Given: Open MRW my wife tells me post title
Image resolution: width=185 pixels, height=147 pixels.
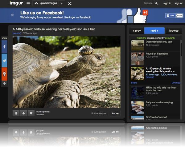Looking at the screenshot, I should (161, 89).
